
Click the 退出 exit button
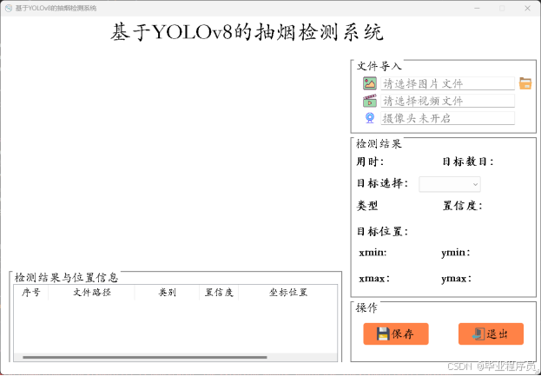coord(491,334)
